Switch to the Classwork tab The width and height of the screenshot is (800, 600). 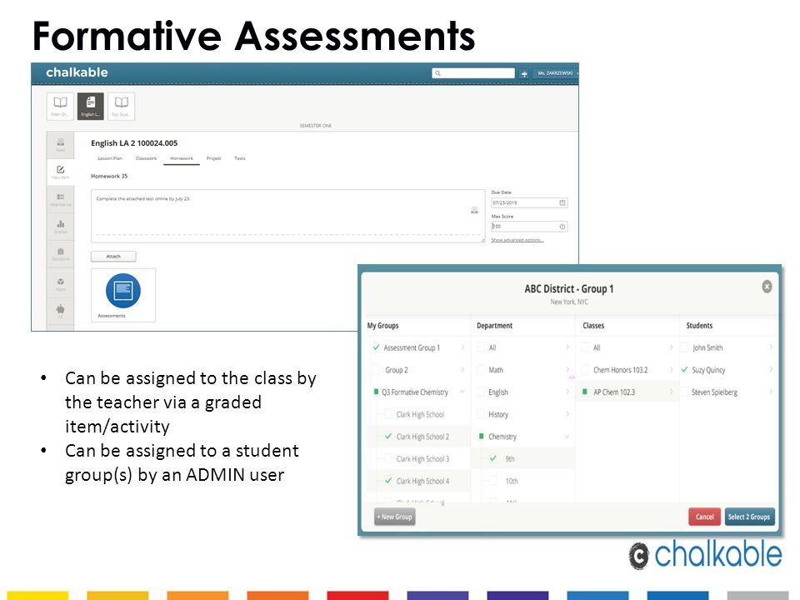tap(146, 158)
